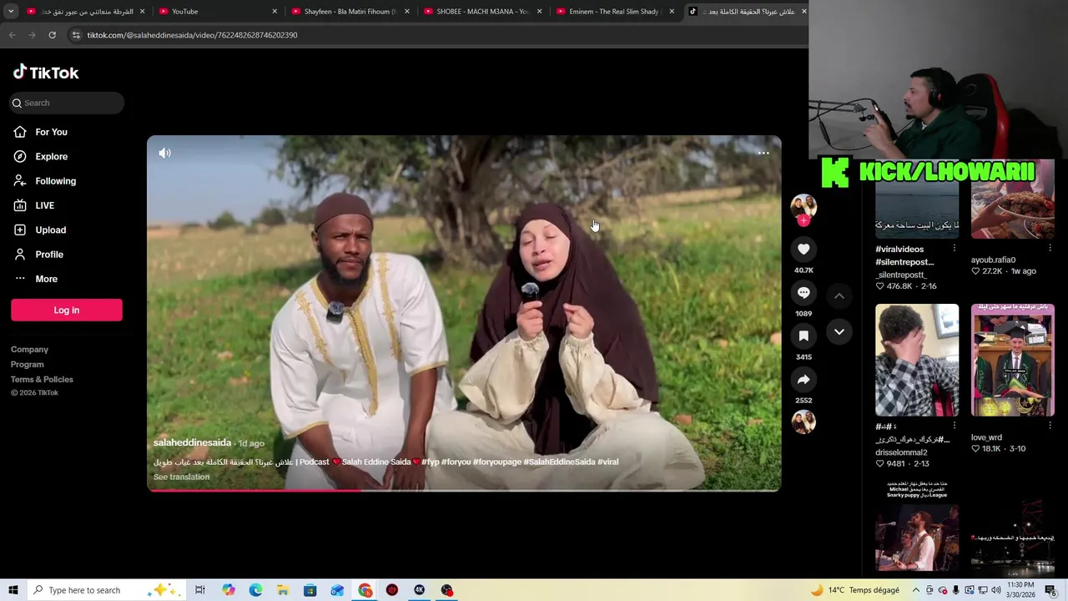Open File Explorer from the taskbar
The width and height of the screenshot is (1068, 601).
point(283,590)
